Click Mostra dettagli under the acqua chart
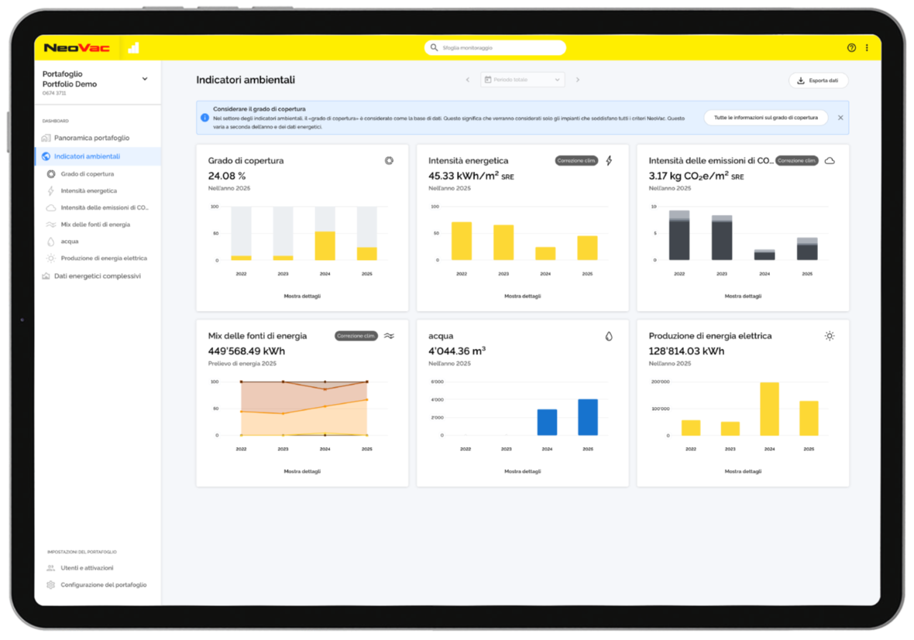The image size is (914, 640). pos(522,471)
